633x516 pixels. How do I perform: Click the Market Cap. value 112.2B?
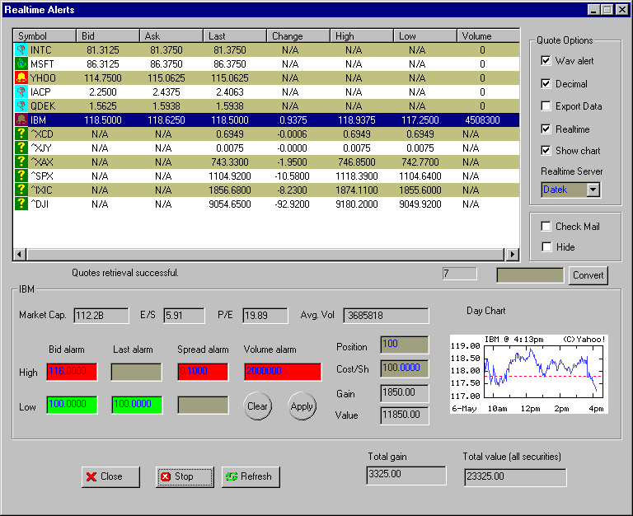tap(101, 316)
